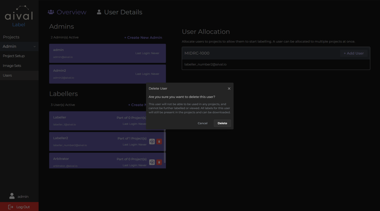Expand the MIDRC-1000 project allocation panel
Viewport: 380px width, 211px height.
(x=196, y=53)
